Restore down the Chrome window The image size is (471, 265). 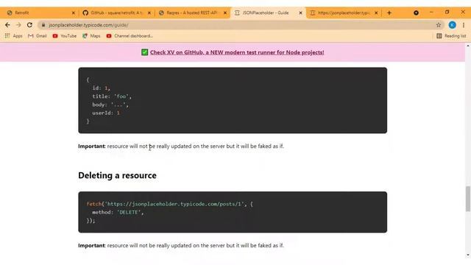pos(447,13)
